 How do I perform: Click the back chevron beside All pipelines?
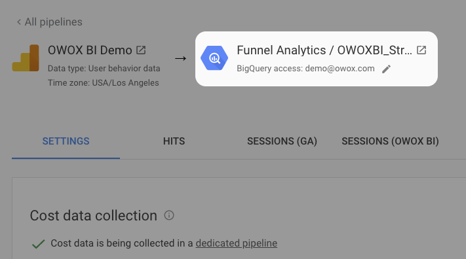(19, 22)
